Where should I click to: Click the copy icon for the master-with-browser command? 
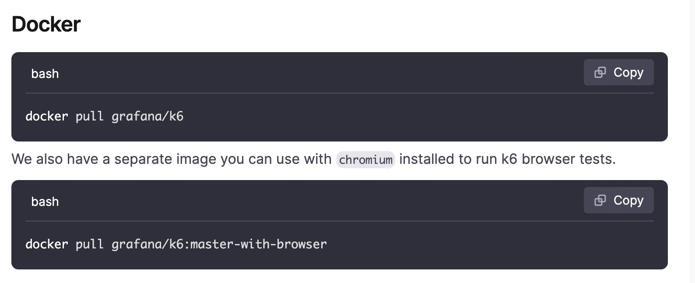[600, 200]
